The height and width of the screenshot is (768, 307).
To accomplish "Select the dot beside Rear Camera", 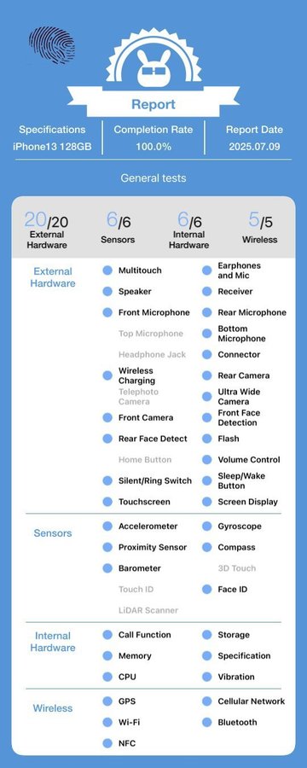I will click(207, 375).
